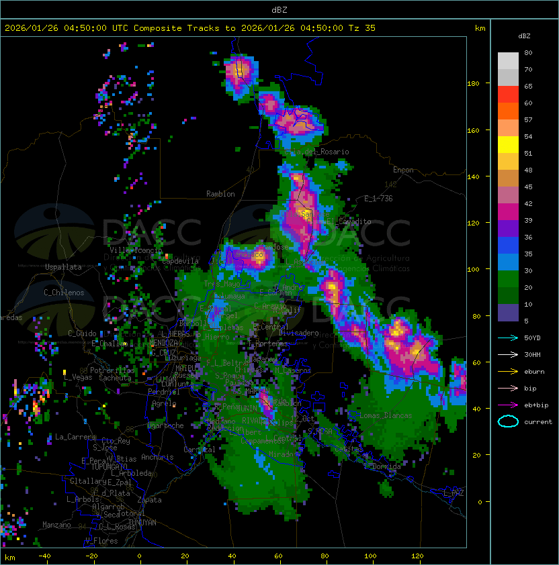Click the 'E_1-736' map label
The width and height of the screenshot is (559, 565).
pyautogui.click(x=378, y=199)
